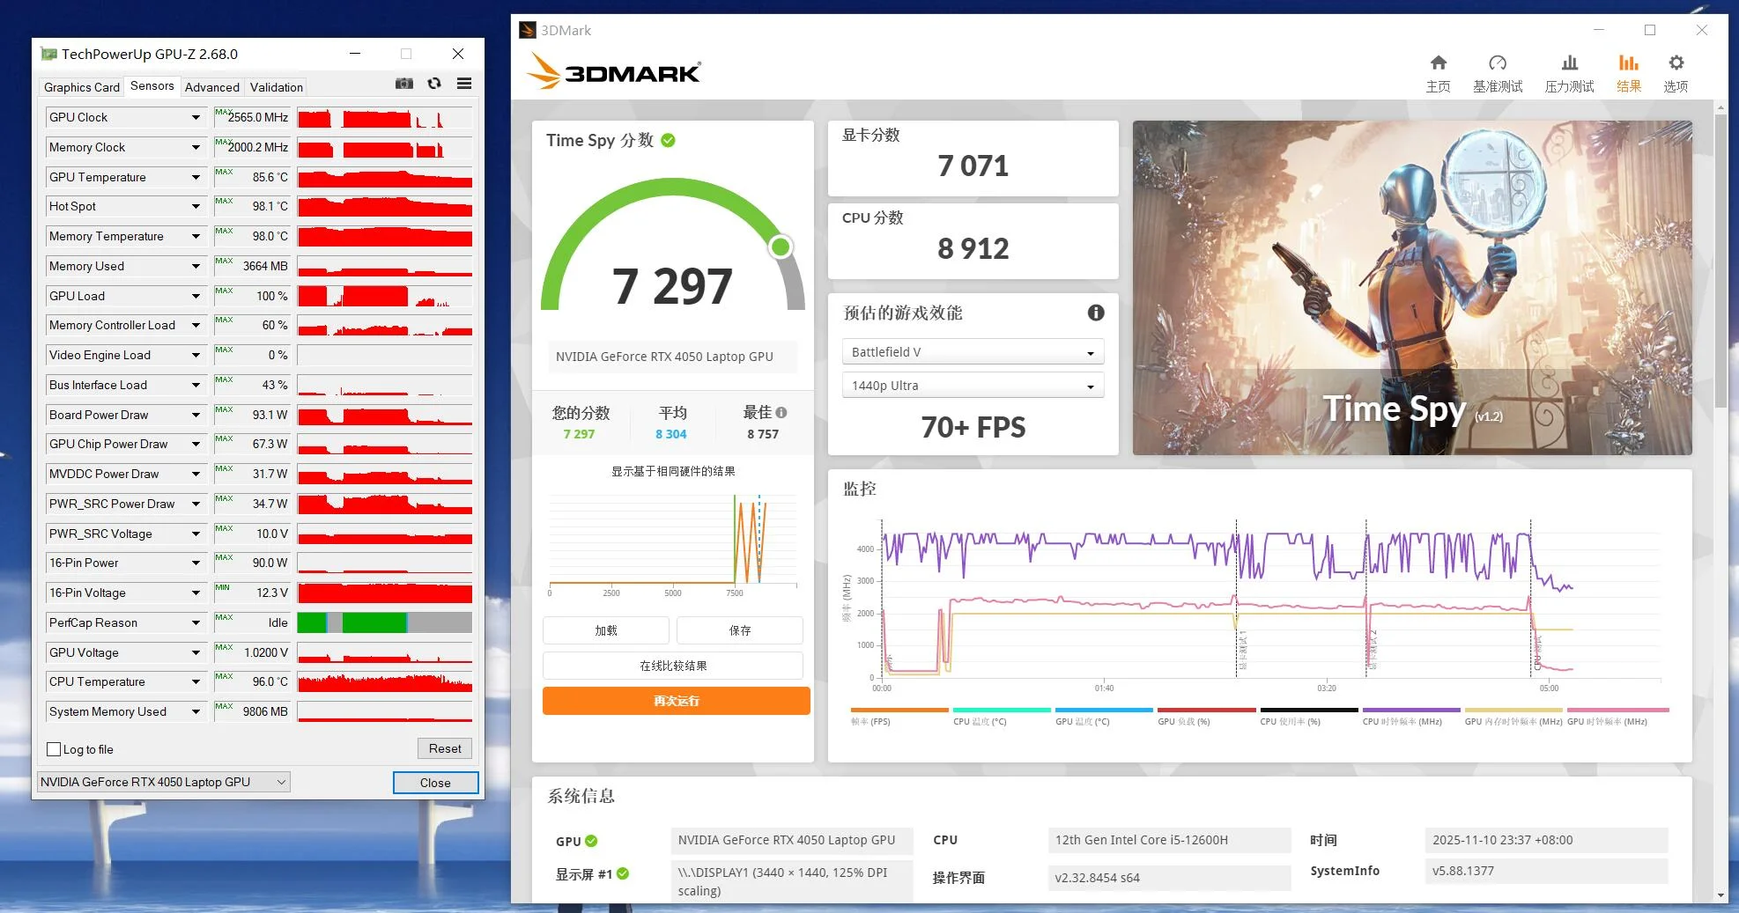Screen dimensions: 1739x913
Task: Click the Reset button in GPU-Z
Action: click(x=444, y=748)
